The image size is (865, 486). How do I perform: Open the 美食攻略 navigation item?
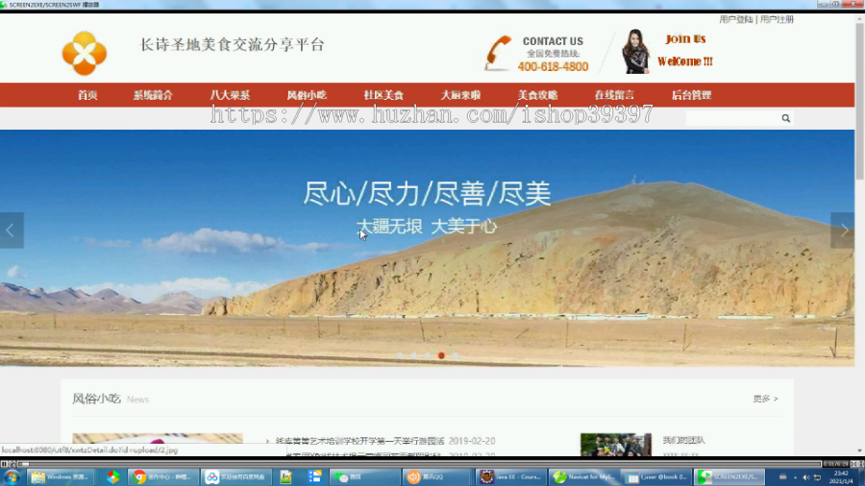coord(537,95)
